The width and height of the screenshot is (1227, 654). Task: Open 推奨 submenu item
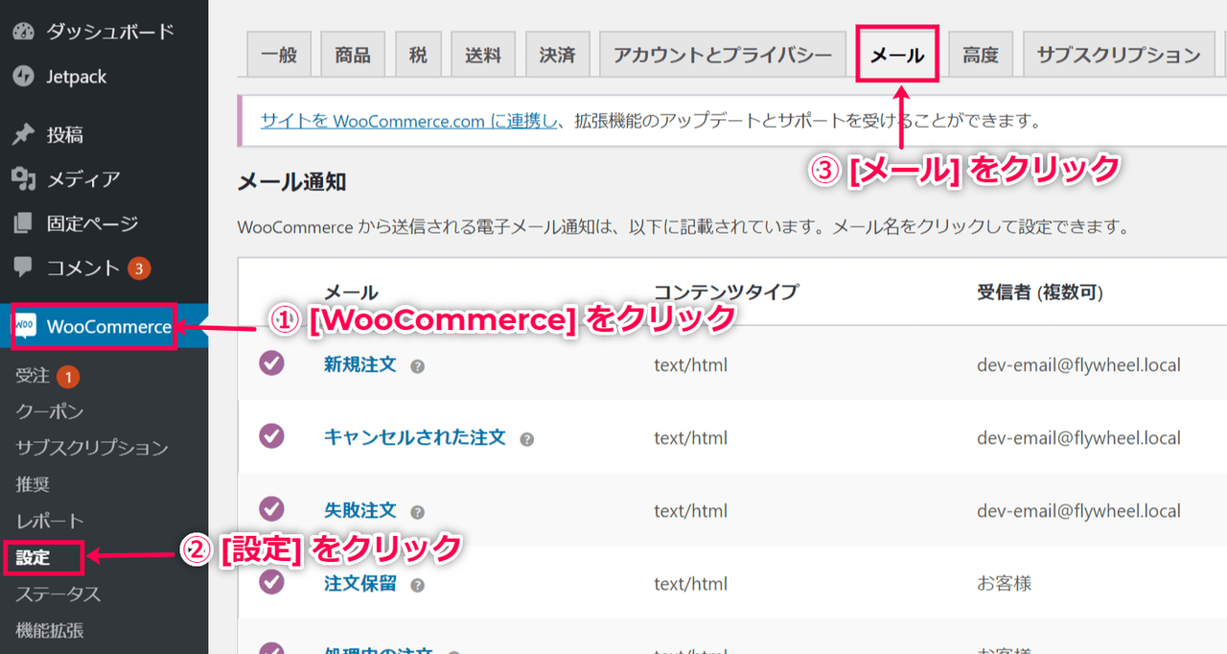point(34,485)
